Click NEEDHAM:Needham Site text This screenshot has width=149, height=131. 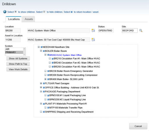(56, 47)
